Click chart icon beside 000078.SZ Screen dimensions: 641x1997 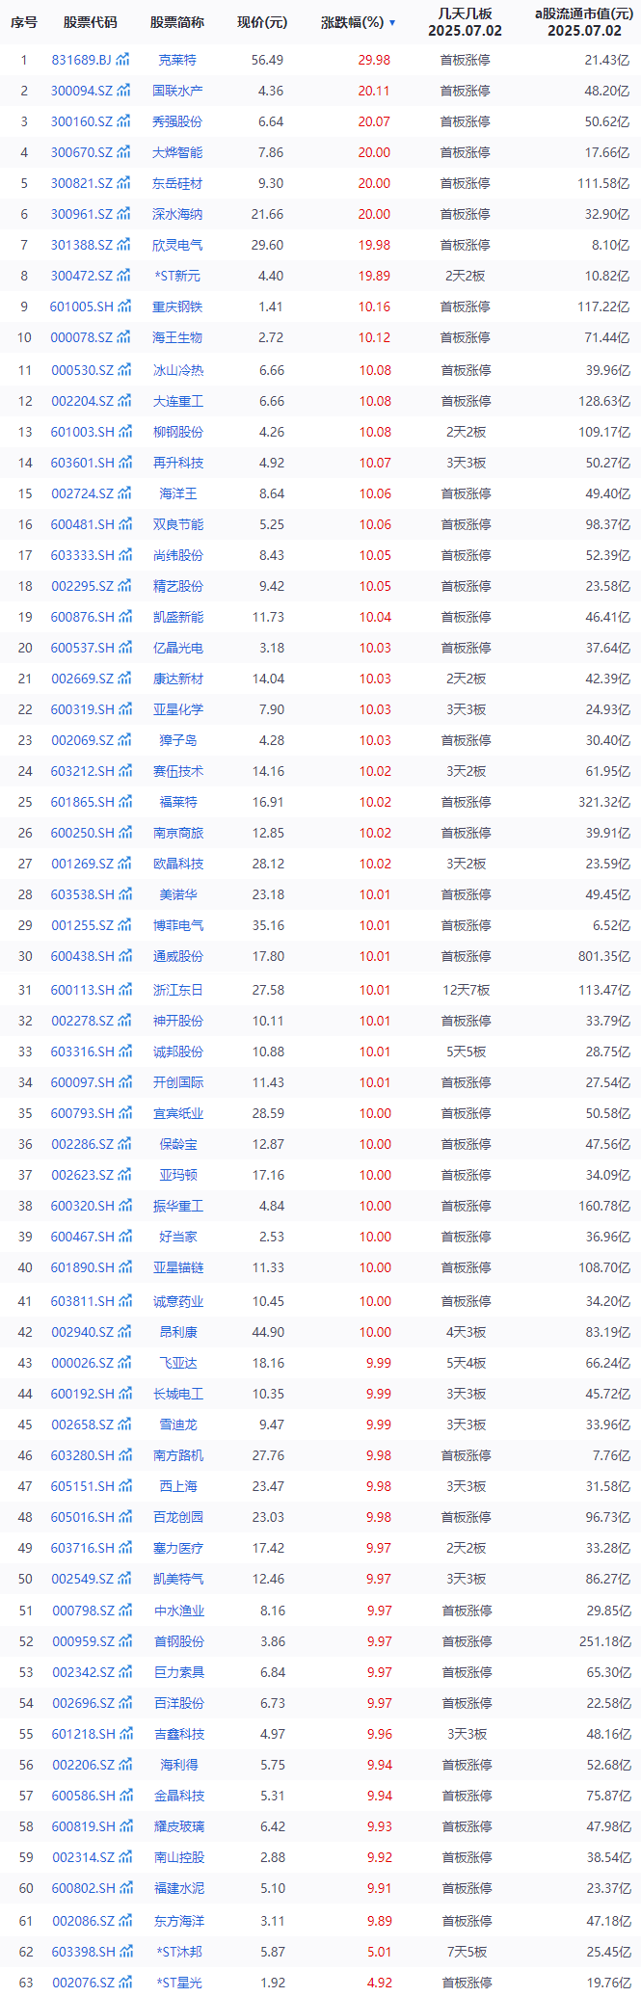[123, 337]
